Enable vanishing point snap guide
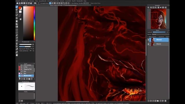This screenshot has width=185, height=104. click(x=57, y=3)
